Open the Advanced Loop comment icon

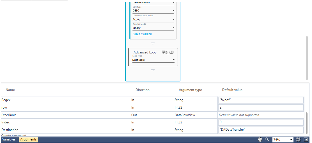[x=172, y=52]
